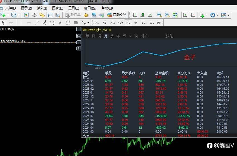Select the Cursor arrow tool

(x=3, y=23)
